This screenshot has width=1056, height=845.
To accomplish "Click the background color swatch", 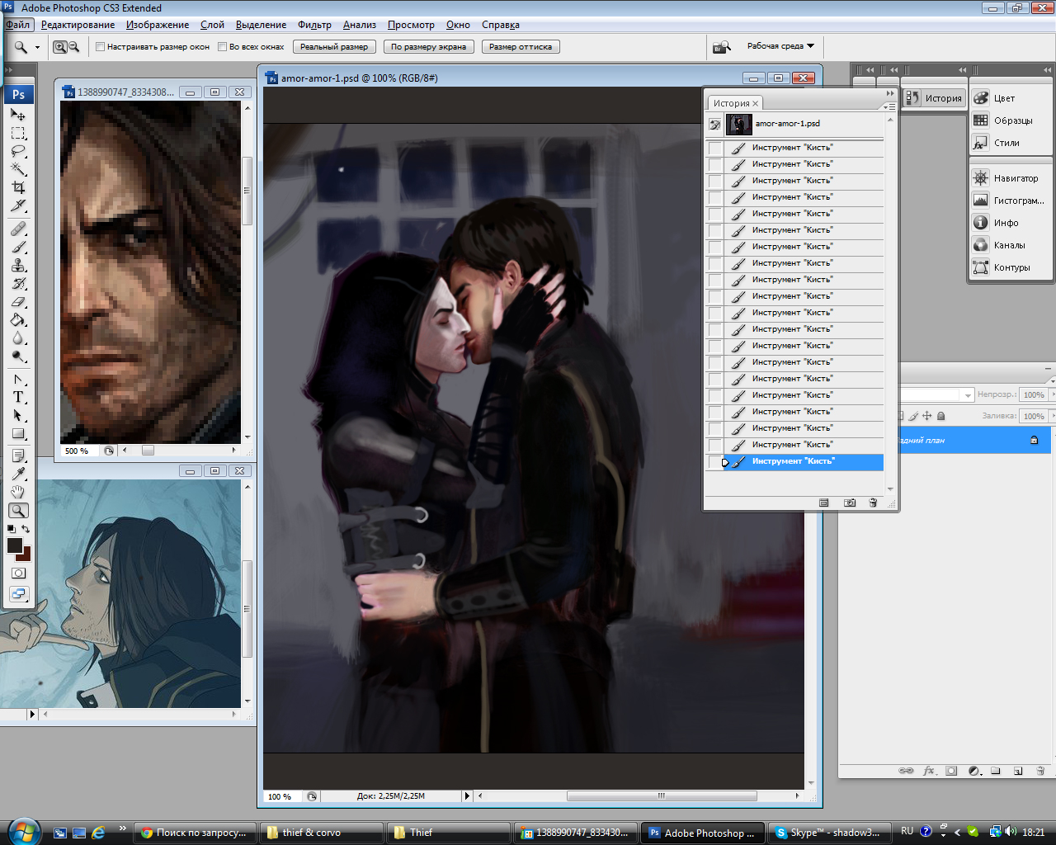I will (26, 555).
